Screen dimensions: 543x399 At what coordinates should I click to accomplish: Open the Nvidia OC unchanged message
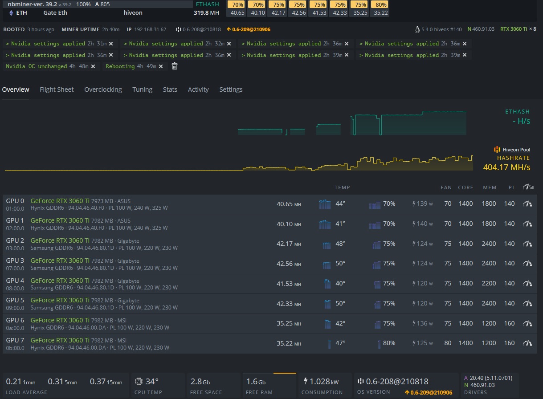pos(47,66)
